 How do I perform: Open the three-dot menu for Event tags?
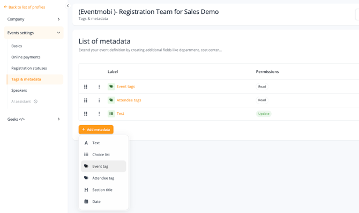point(99,87)
